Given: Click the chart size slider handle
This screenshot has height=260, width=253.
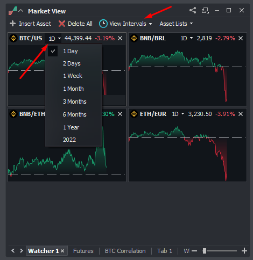Looking at the screenshot, I should coord(204,251).
